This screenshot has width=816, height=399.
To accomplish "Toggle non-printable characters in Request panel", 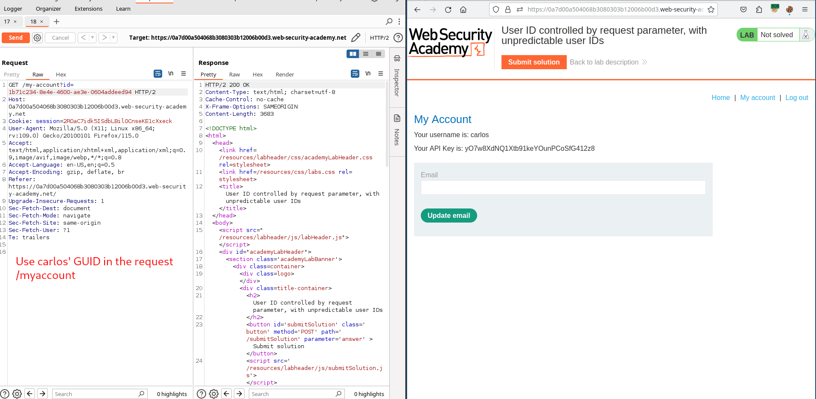I will tap(171, 73).
